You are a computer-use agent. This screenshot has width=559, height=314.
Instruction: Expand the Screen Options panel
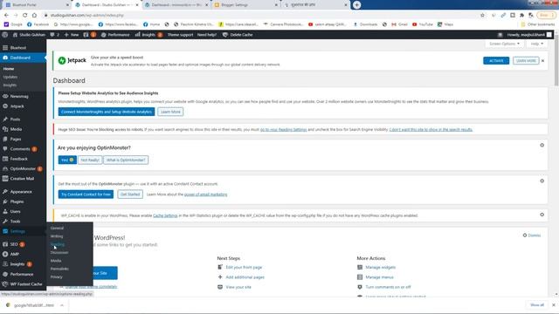click(504, 44)
